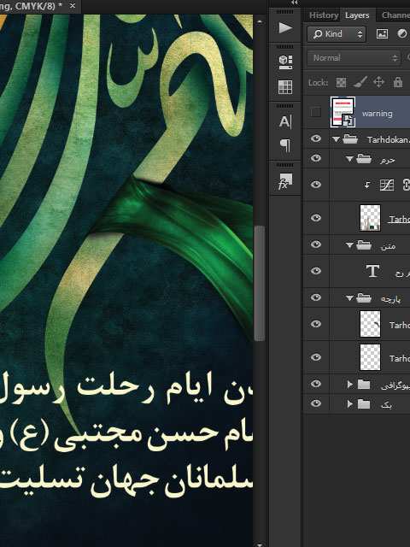Expand the بک group arrow
The height and width of the screenshot is (547, 410).
pos(349,404)
